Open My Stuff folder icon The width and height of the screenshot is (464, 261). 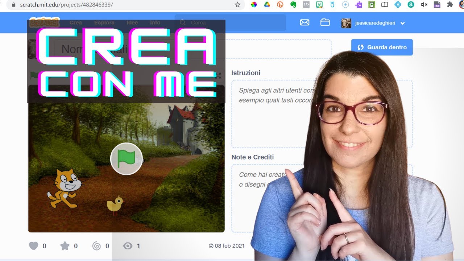(x=325, y=22)
